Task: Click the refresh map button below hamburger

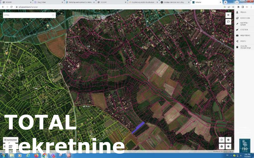Action: click(228, 21)
